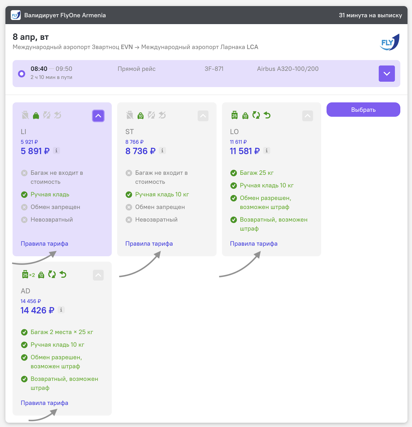This screenshot has width=412, height=427.
Task: Open Правила тарифа for ST fare
Action: tap(149, 244)
